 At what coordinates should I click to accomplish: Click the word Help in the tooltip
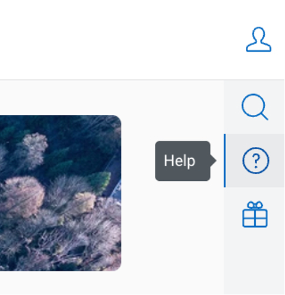[x=179, y=161]
